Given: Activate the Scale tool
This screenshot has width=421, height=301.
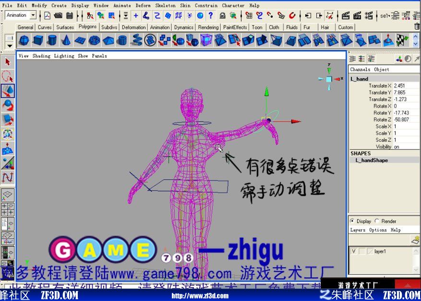Looking at the screenshot, I should (8, 120).
